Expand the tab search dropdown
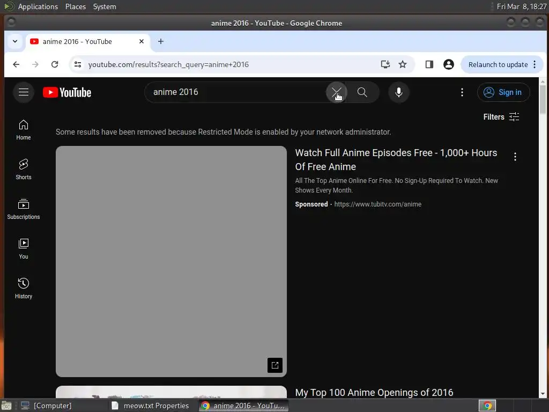 pyautogui.click(x=15, y=41)
